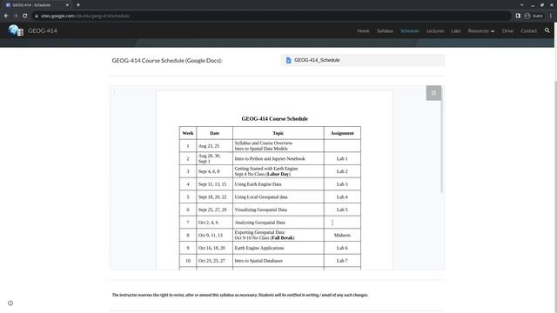Go to the Home page
The width and height of the screenshot is (557, 313).
pos(363,31)
